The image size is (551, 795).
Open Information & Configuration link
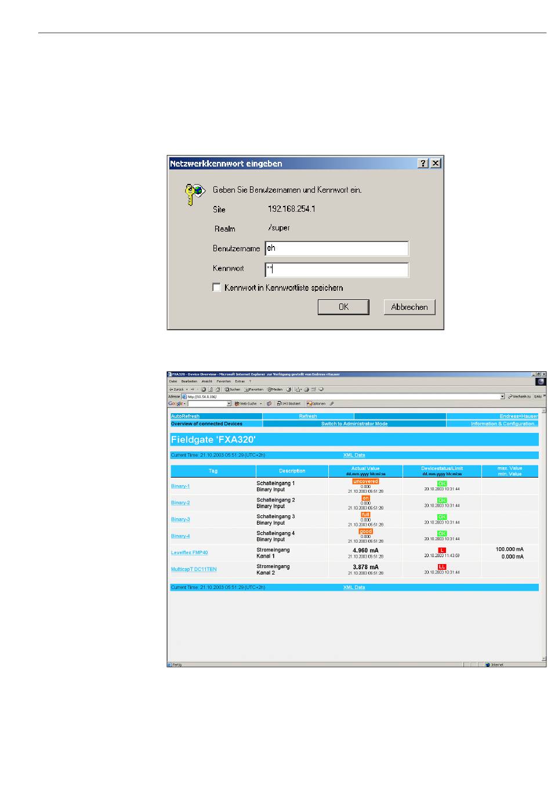(504, 424)
